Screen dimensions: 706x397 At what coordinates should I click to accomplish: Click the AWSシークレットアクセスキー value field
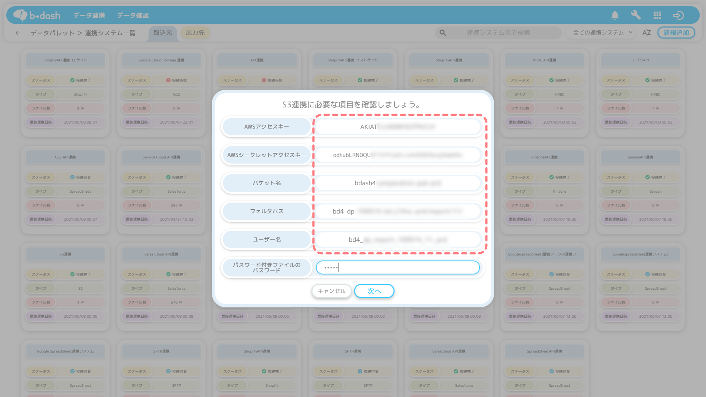[x=398, y=155]
